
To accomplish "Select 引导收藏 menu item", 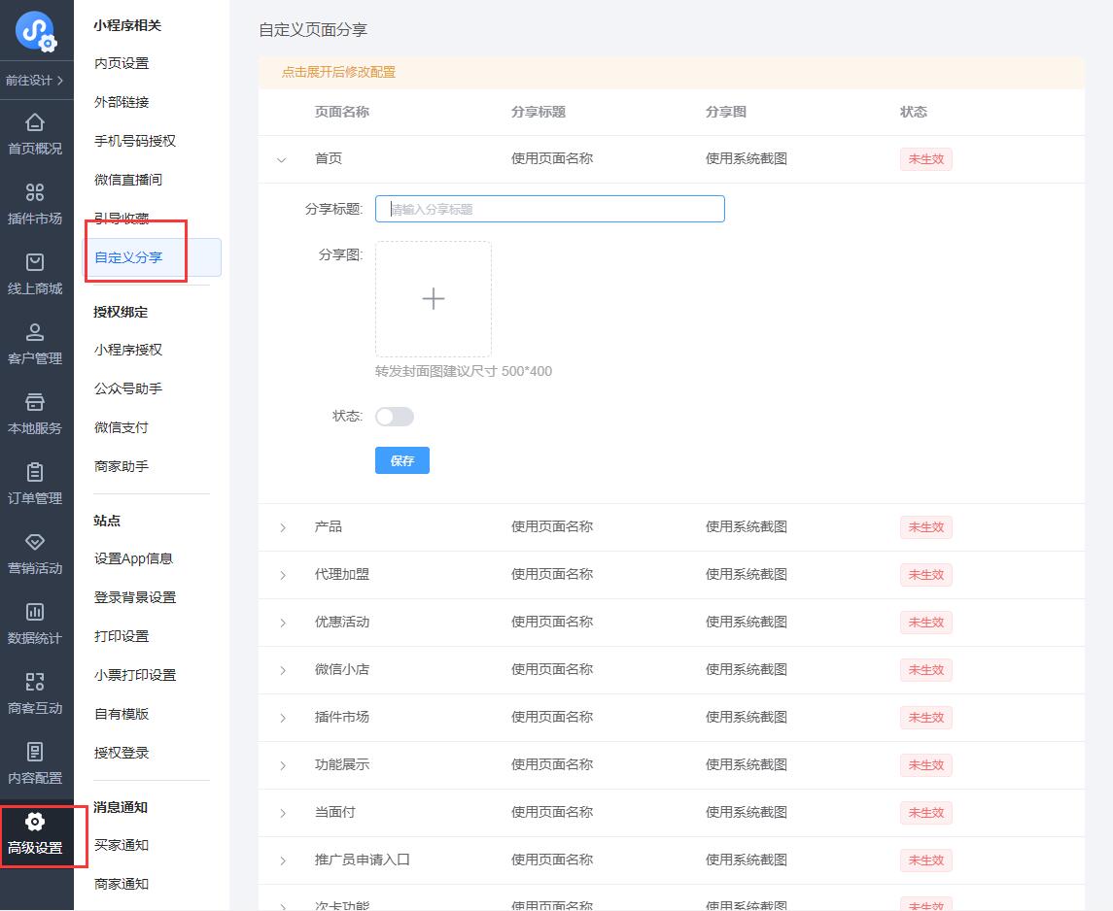I will coord(122,219).
